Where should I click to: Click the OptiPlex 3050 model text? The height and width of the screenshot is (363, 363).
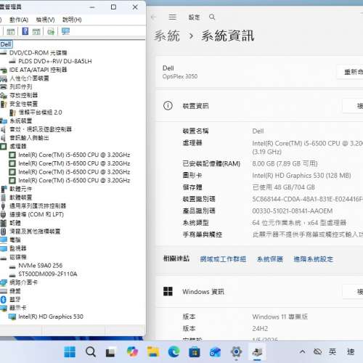[180, 76]
